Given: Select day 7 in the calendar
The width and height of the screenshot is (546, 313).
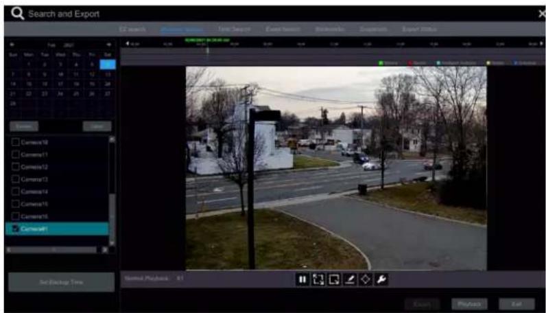Looking at the screenshot, I should 13,74.
